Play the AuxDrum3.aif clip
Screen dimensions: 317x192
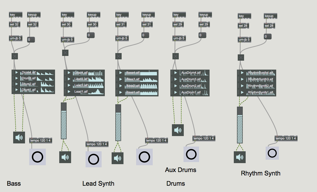pyautogui.click(x=176, y=79)
